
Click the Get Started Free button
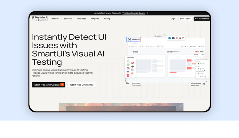[x=202, y=19]
